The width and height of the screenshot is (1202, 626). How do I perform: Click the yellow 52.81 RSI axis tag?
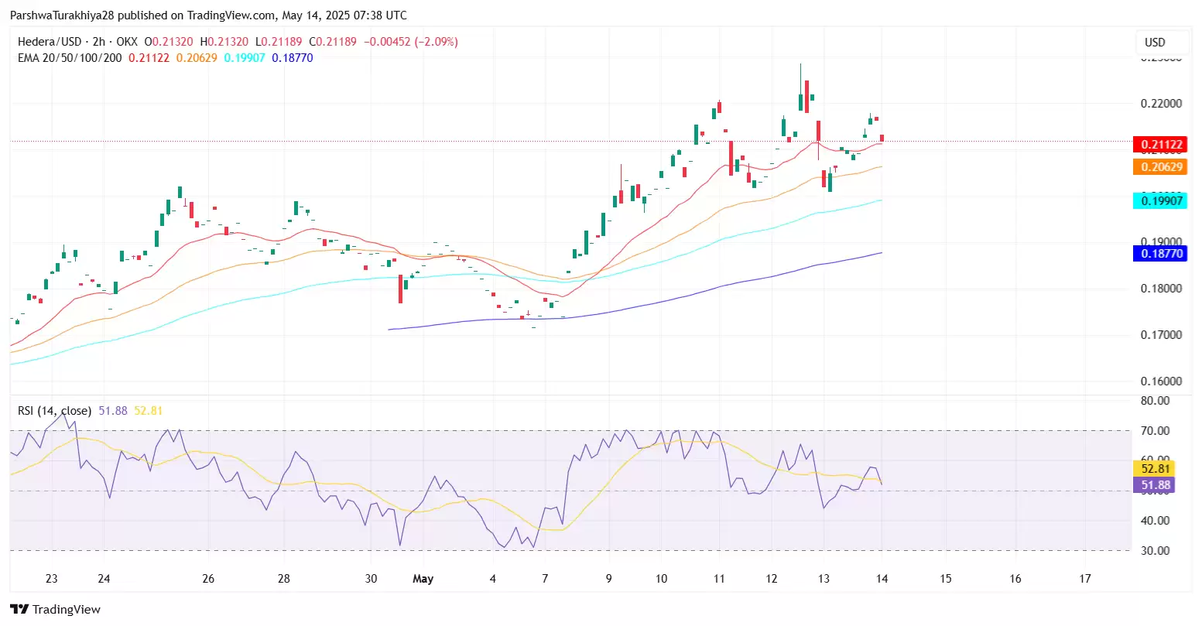tap(1154, 469)
